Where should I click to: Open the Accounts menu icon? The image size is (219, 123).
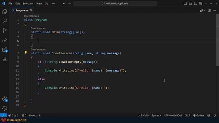point(4,99)
